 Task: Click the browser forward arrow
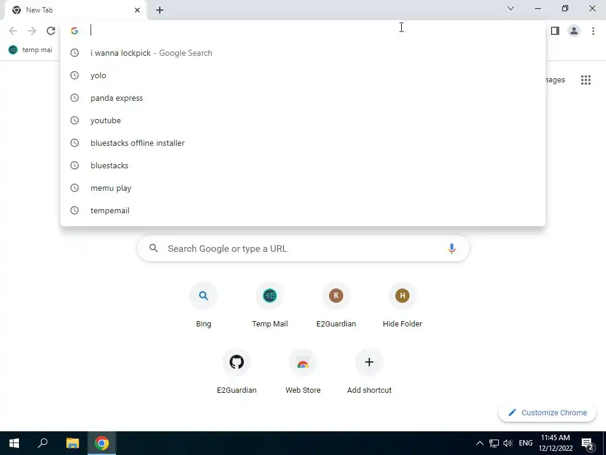(x=32, y=31)
